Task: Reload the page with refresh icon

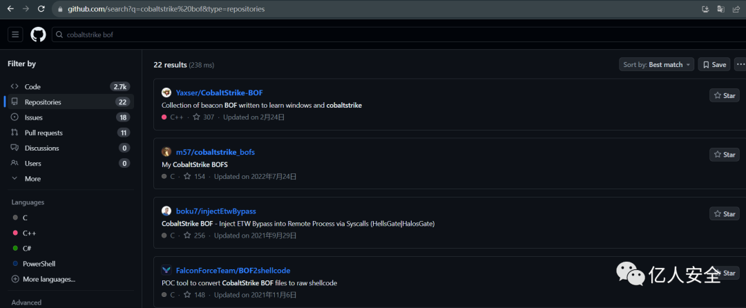Action: pyautogui.click(x=41, y=8)
